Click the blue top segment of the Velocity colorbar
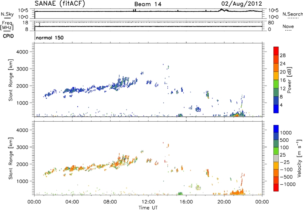 tap(276, 129)
